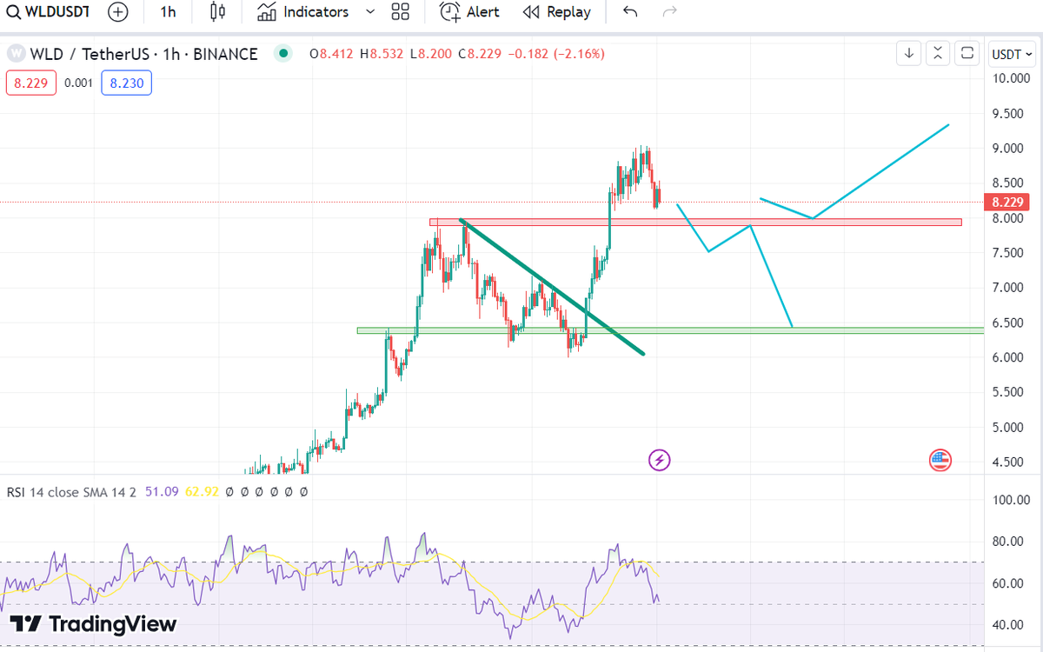Click the current price label 8.229 on scale
1043x652 pixels.
click(x=1009, y=203)
